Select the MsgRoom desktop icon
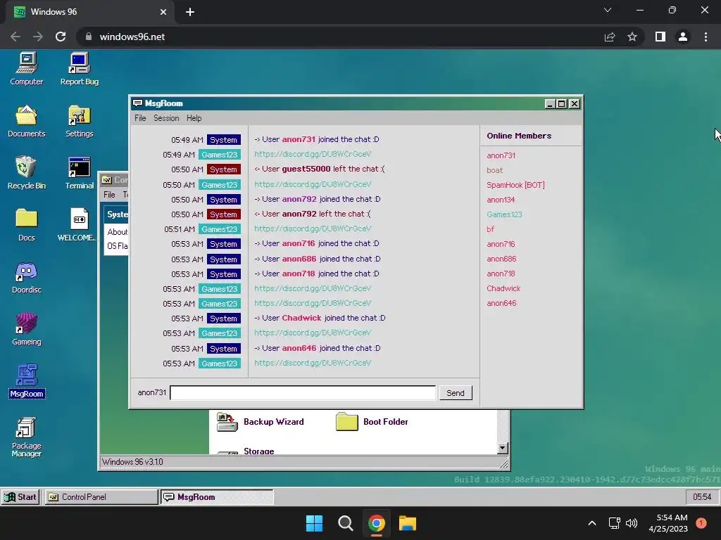The image size is (721, 540). tap(27, 381)
